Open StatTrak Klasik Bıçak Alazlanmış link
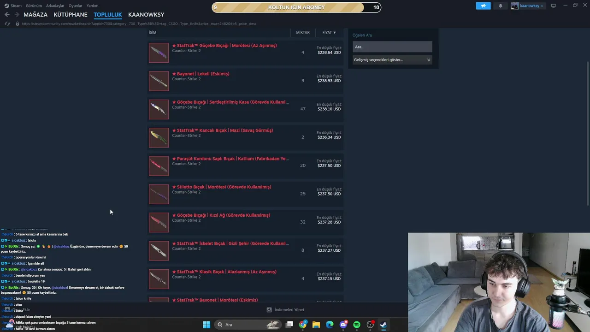 [x=224, y=272]
